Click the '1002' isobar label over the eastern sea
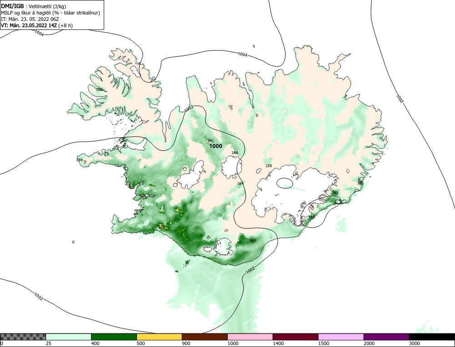 (x=400, y=99)
